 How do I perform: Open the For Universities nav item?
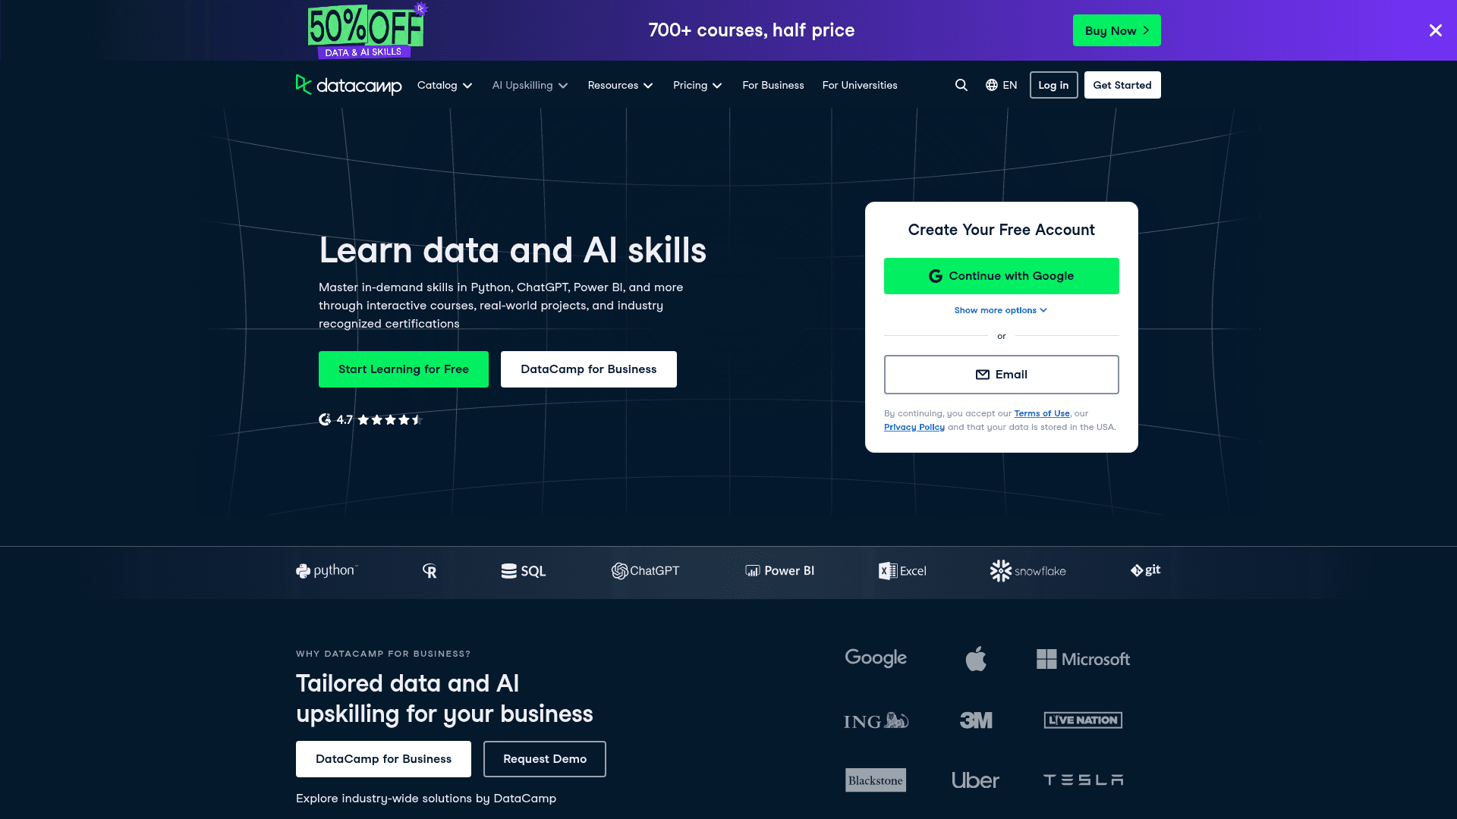click(860, 85)
